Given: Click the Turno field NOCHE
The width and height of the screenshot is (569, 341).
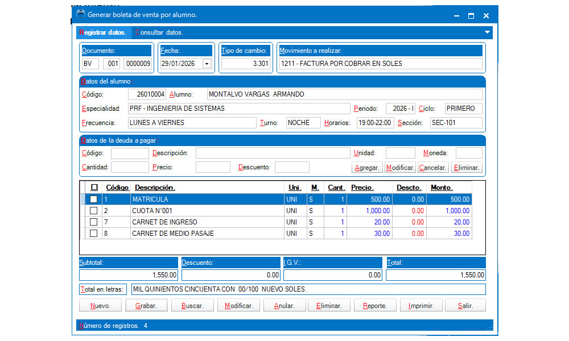Looking at the screenshot, I should click(303, 123).
